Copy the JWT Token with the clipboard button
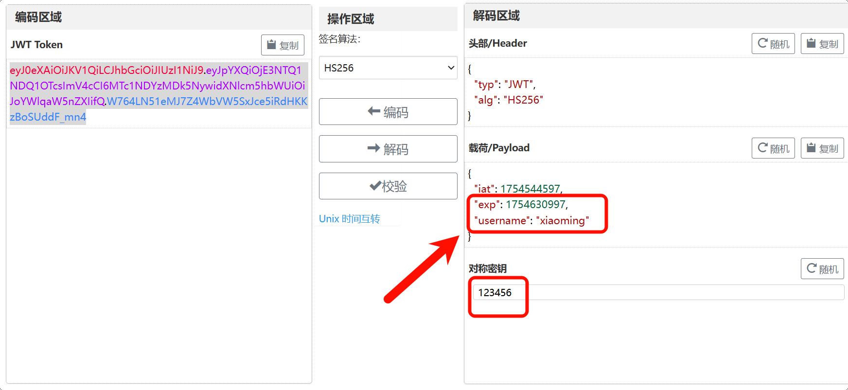Image resolution: width=848 pixels, height=390 pixels. 283,45
